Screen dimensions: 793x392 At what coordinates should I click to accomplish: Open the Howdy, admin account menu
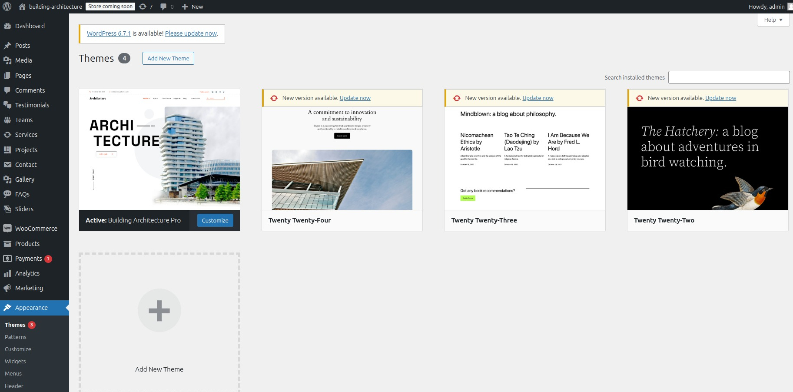point(770,7)
